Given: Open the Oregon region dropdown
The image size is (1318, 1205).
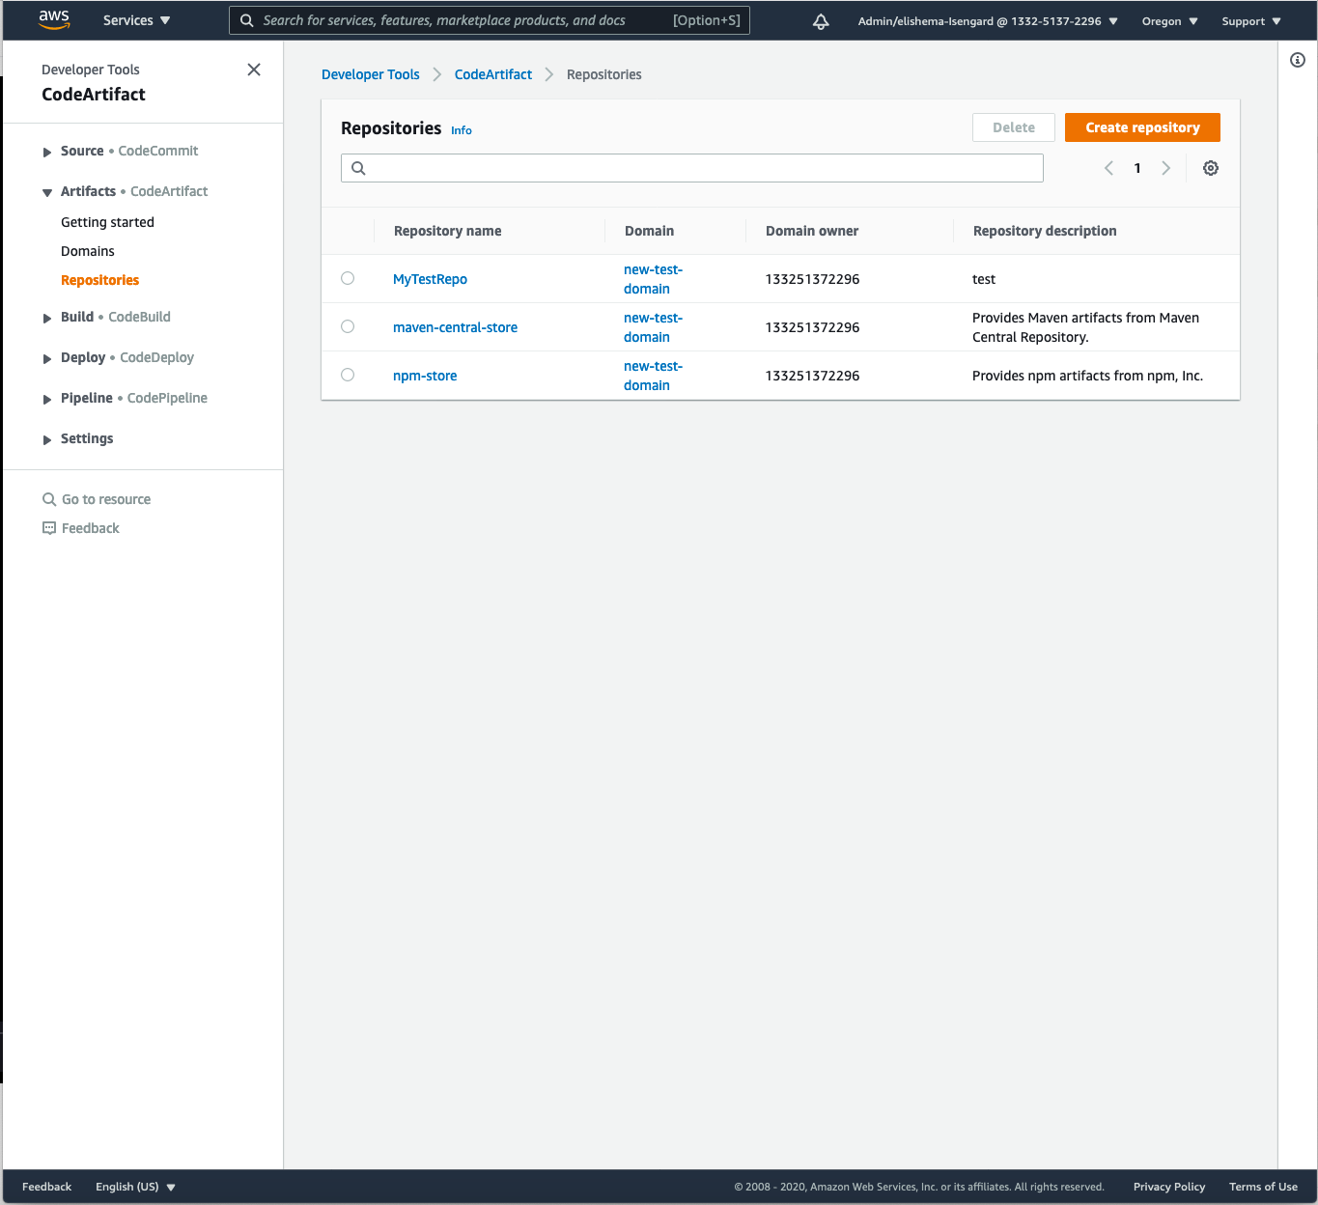Looking at the screenshot, I should (x=1169, y=21).
